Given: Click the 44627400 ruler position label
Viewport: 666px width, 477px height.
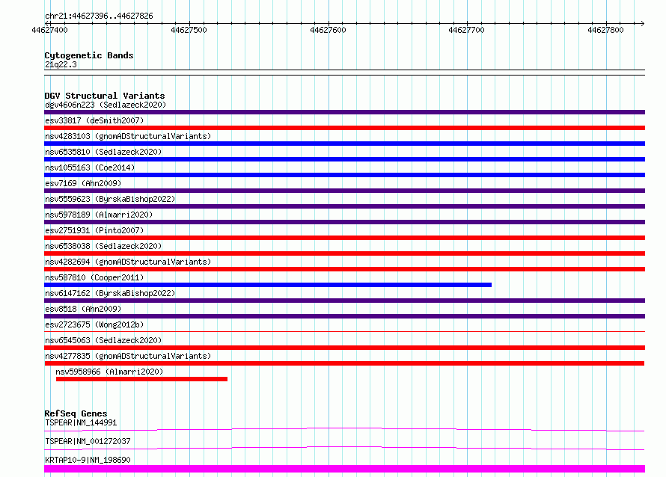Looking at the screenshot, I should coord(49,30).
